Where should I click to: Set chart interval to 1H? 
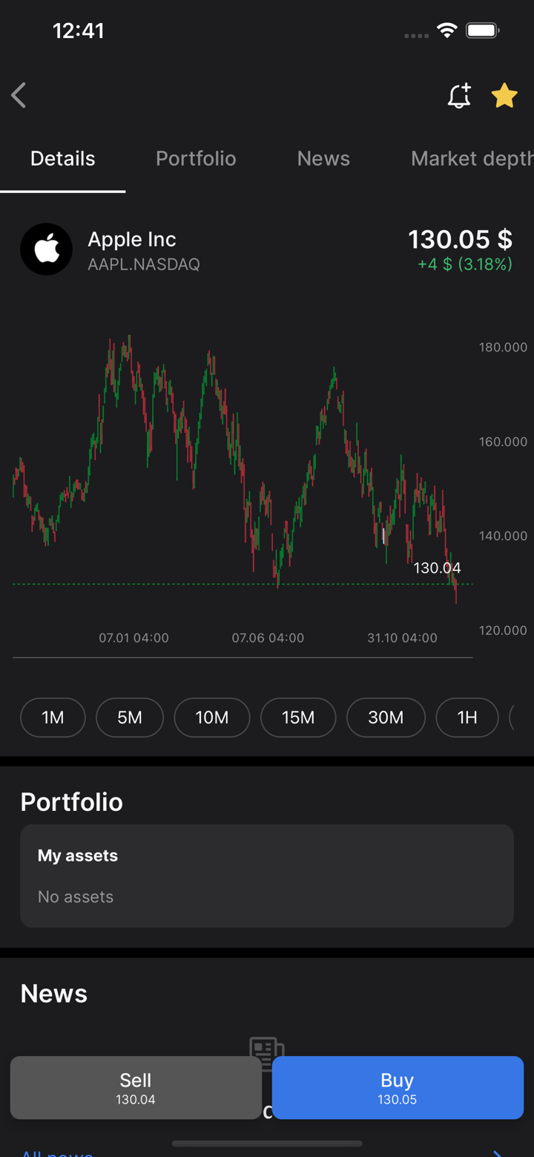click(467, 717)
